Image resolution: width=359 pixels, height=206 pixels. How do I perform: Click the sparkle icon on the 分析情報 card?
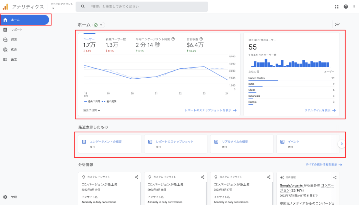point(282,178)
